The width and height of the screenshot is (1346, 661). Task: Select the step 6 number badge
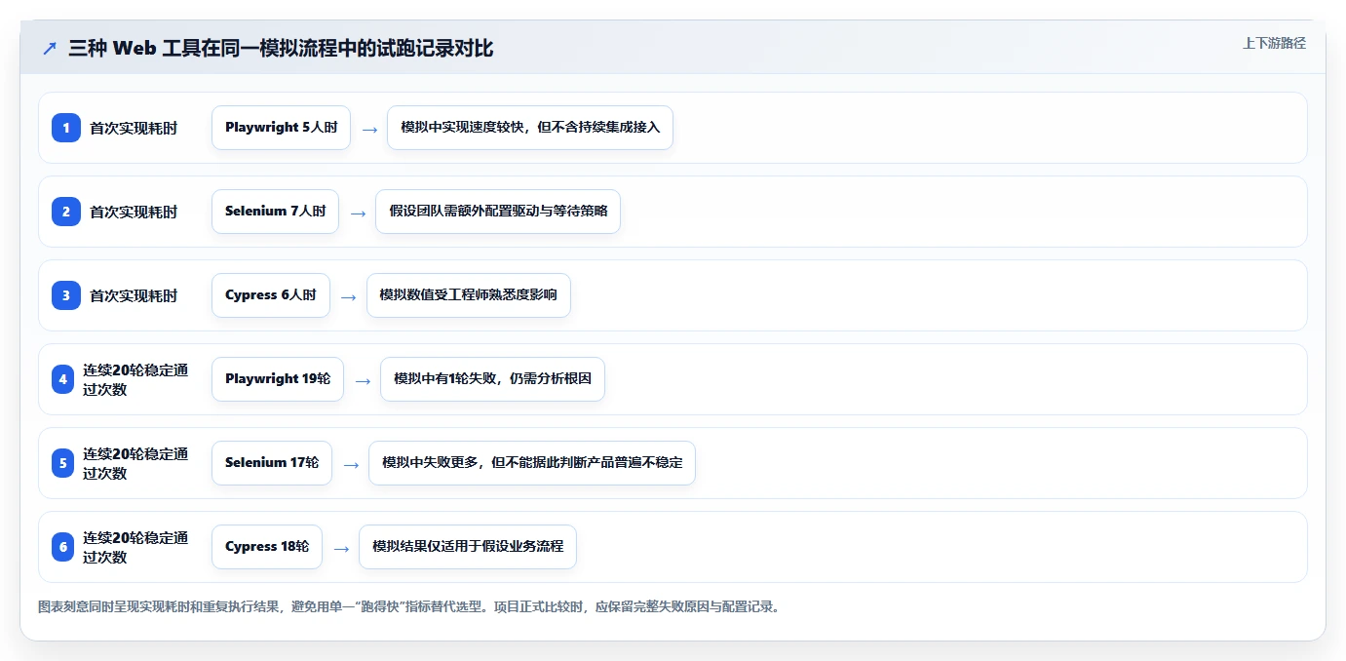(x=63, y=547)
